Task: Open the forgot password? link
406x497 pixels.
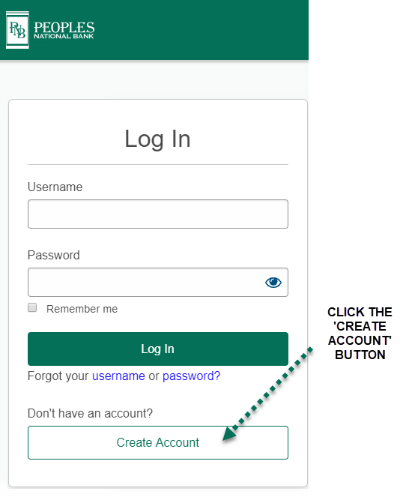Action: click(x=191, y=376)
